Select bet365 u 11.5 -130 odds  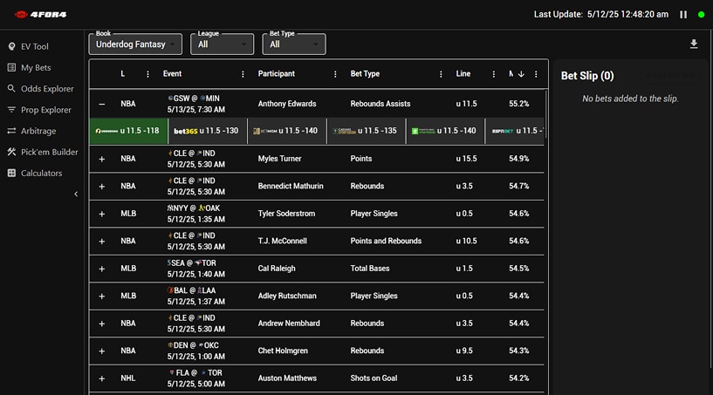coord(208,131)
